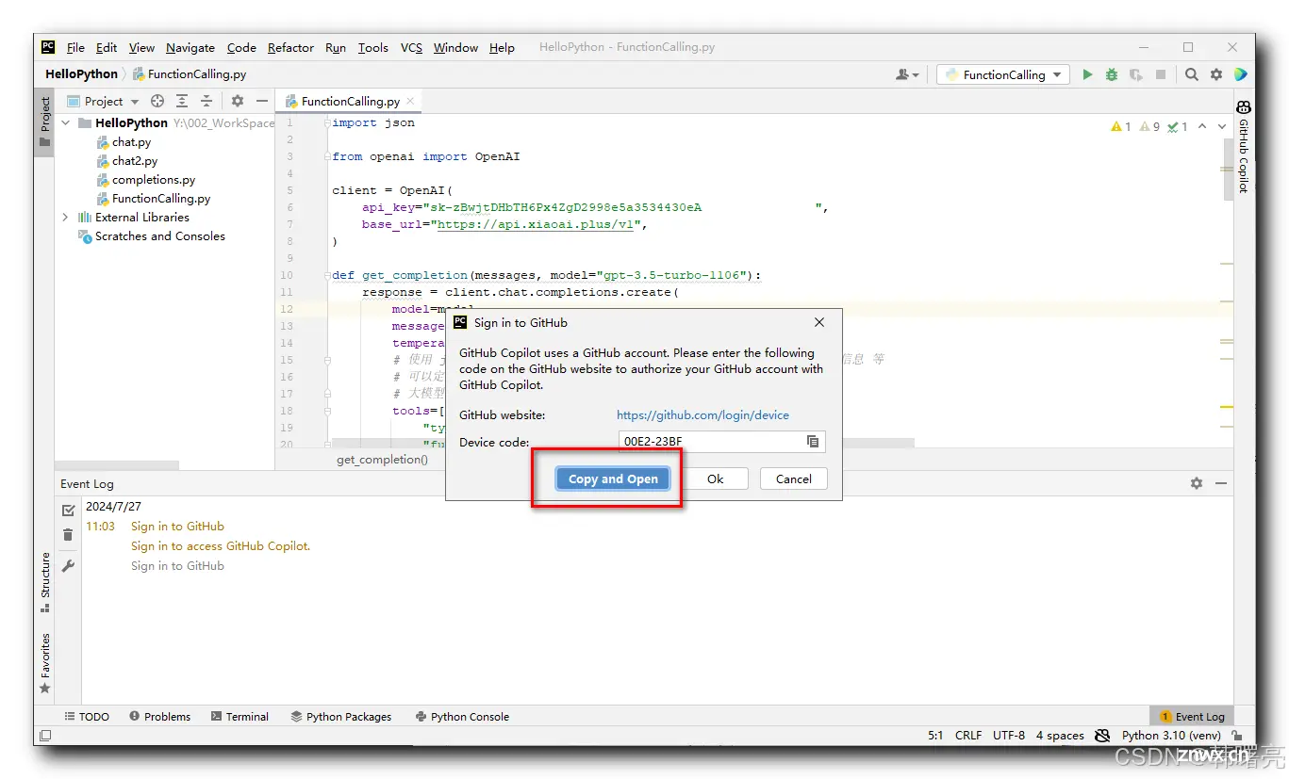1289x779 pixels.
Task: Start debugging with the bug icon
Action: tap(1112, 74)
